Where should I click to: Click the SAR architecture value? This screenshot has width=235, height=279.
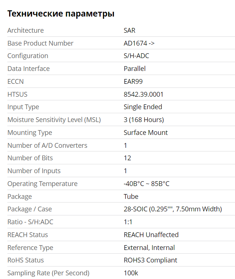[129, 31]
